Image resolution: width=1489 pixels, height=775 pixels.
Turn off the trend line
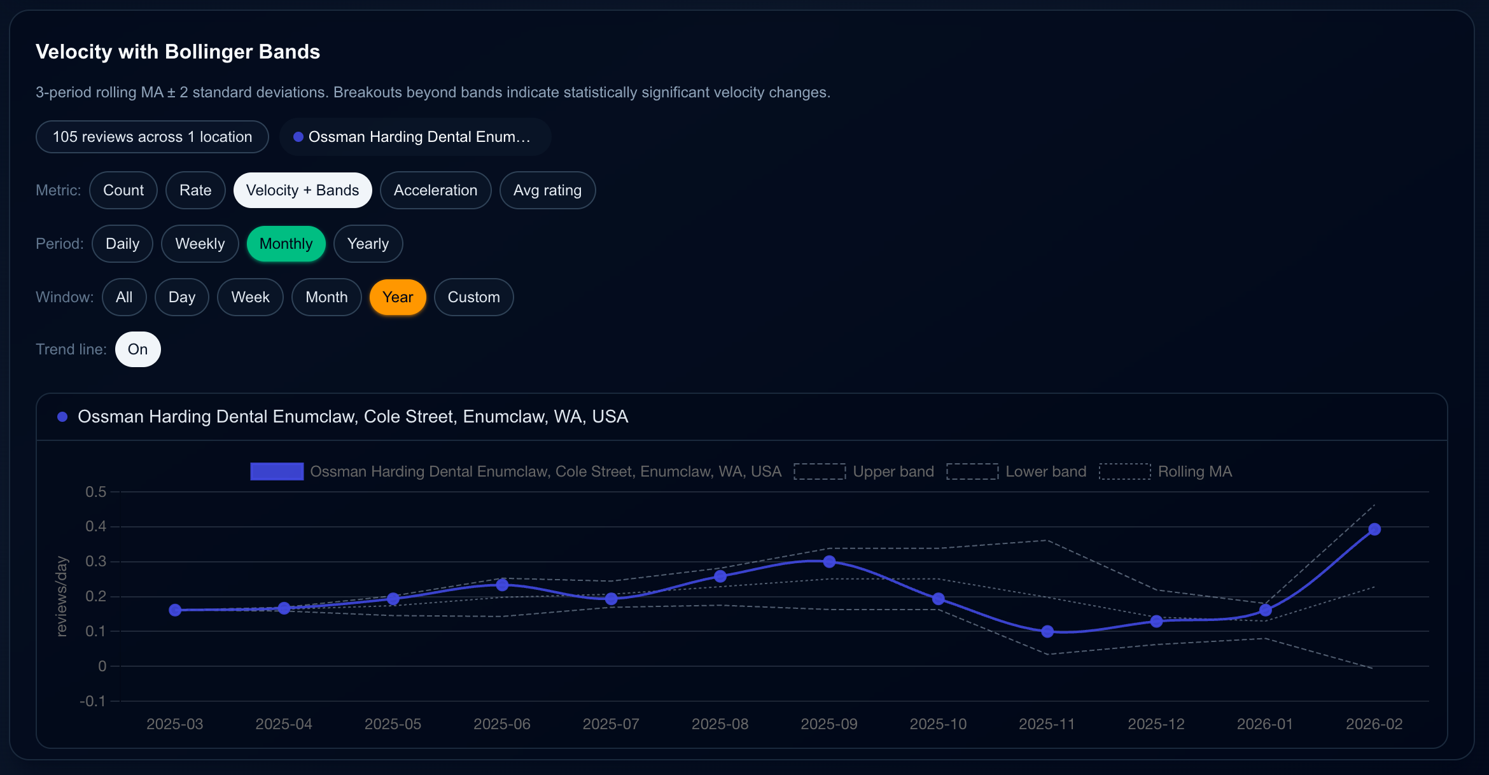click(x=137, y=349)
